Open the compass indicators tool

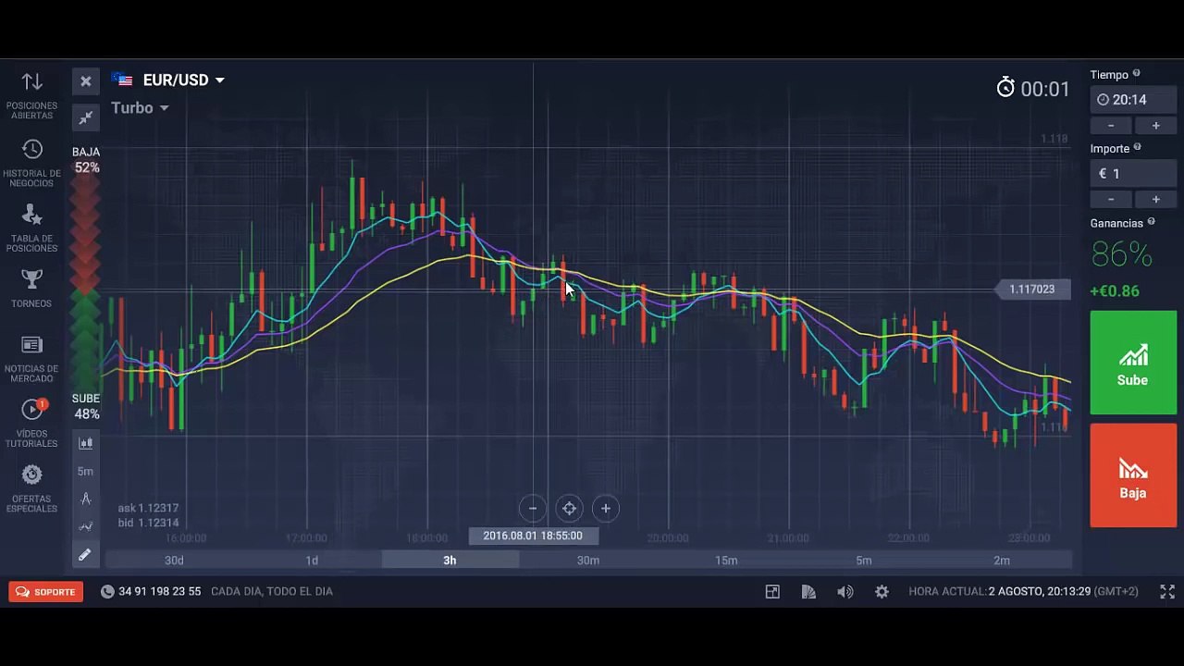(x=86, y=499)
